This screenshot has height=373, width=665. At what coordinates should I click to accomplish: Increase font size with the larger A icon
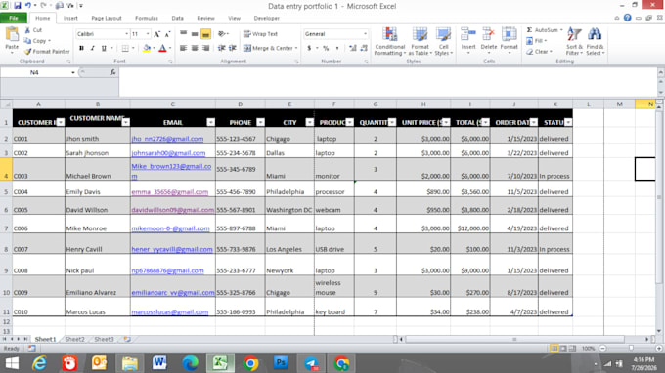[x=156, y=34]
